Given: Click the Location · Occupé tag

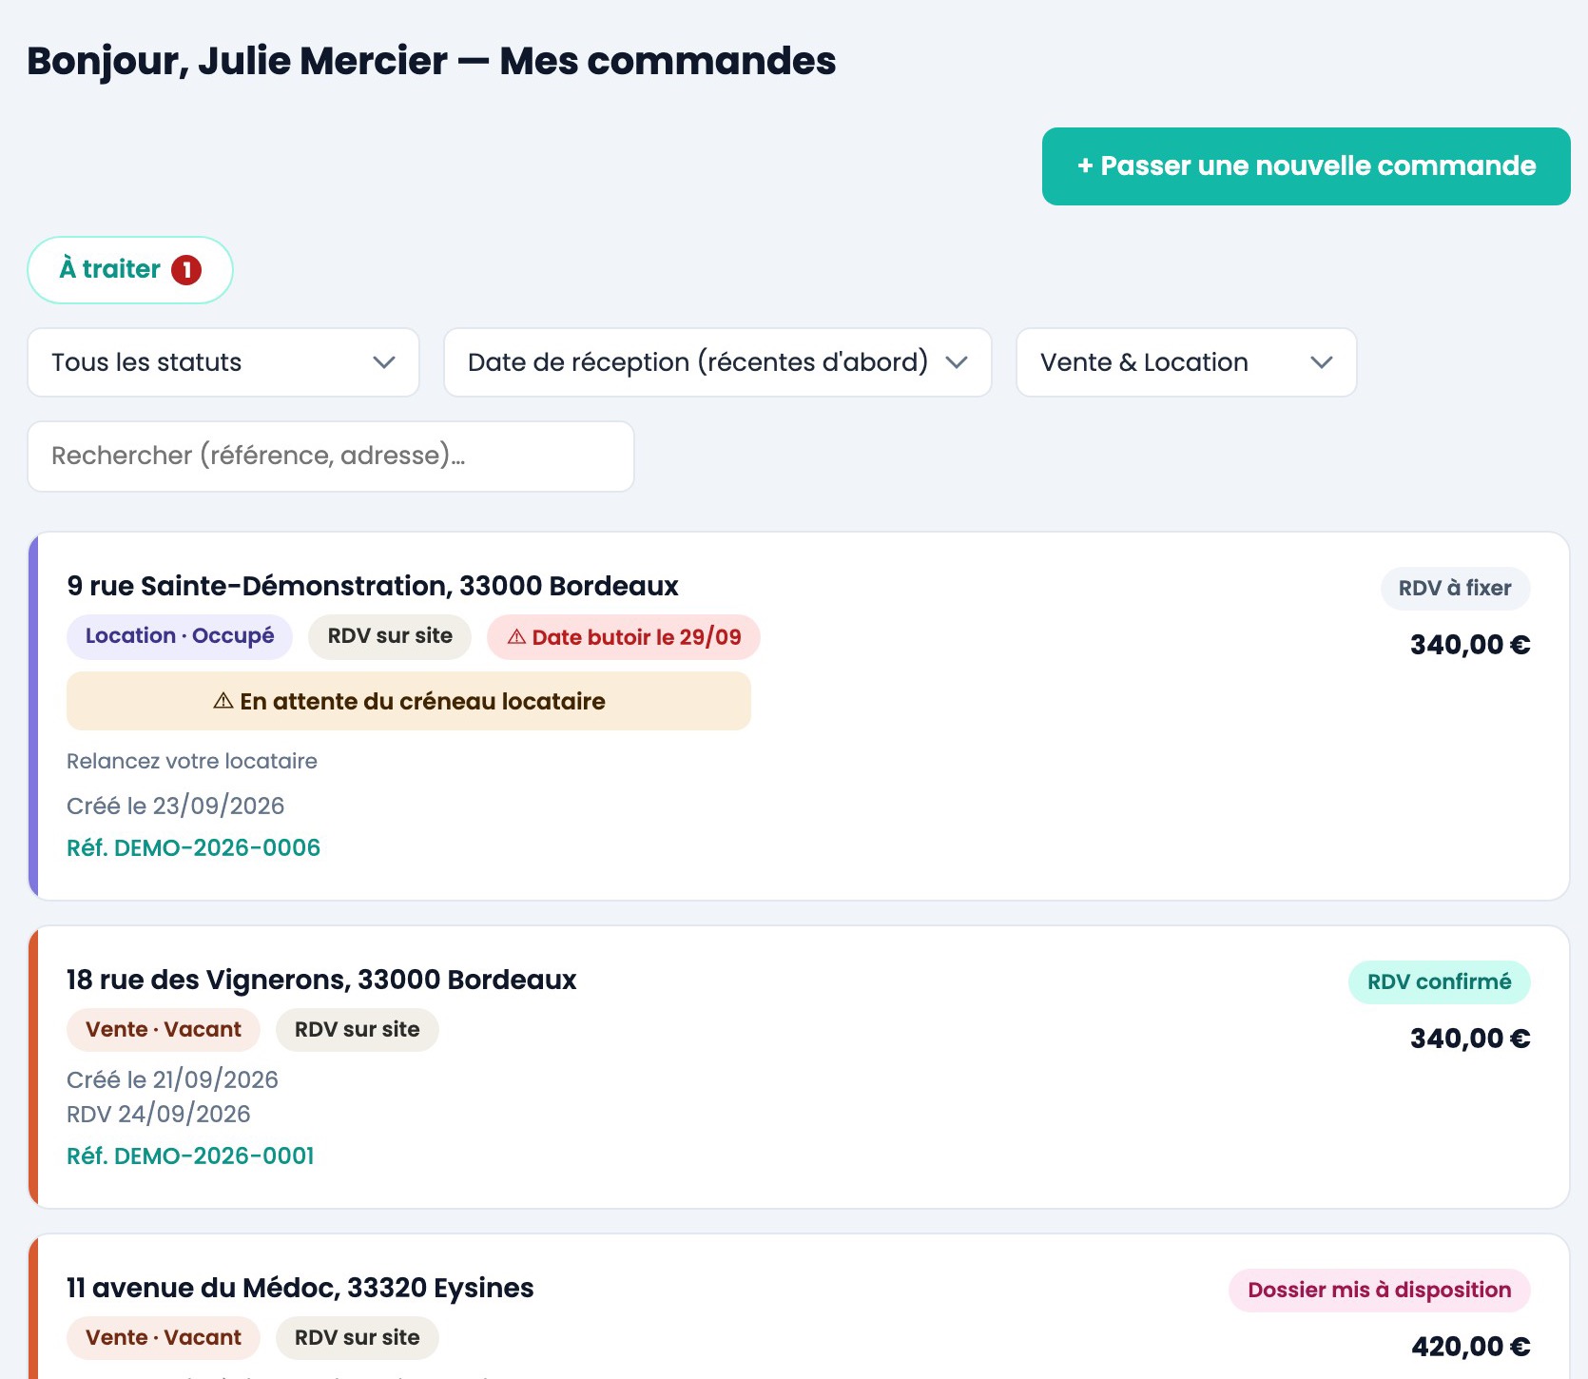Looking at the screenshot, I should (x=180, y=636).
